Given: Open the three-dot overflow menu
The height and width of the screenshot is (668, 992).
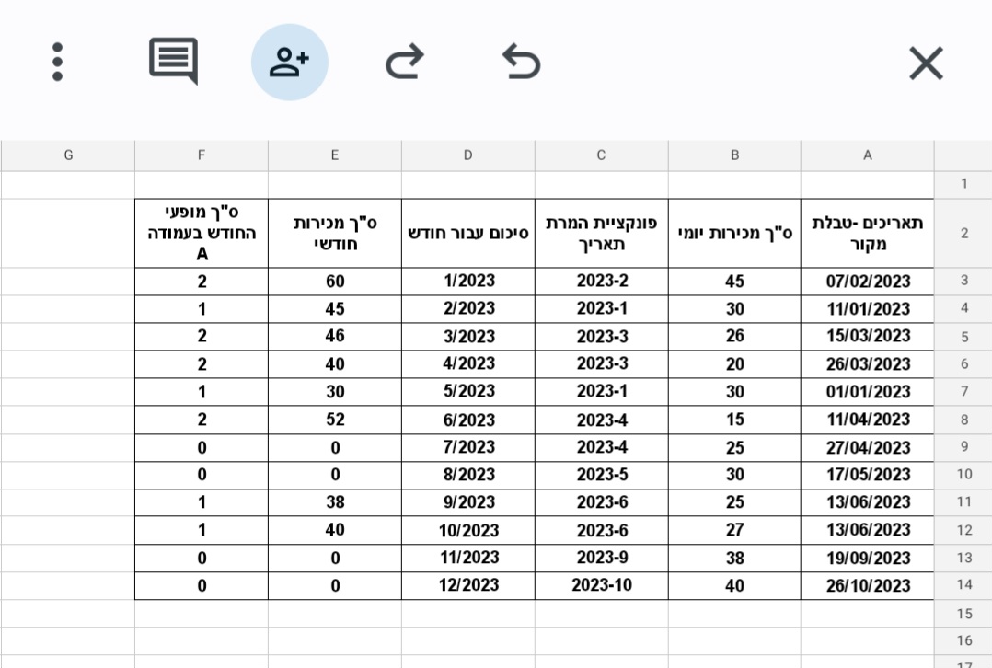Looking at the screenshot, I should coord(57,62).
